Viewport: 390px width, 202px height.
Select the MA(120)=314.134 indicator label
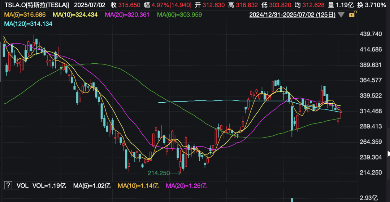click(29, 24)
